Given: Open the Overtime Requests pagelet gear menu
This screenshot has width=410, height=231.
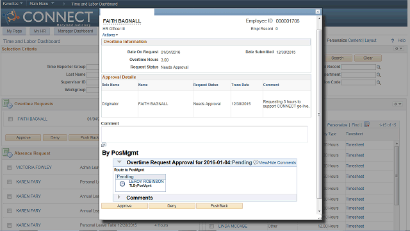Looking at the screenshot, I should tap(398, 104).
